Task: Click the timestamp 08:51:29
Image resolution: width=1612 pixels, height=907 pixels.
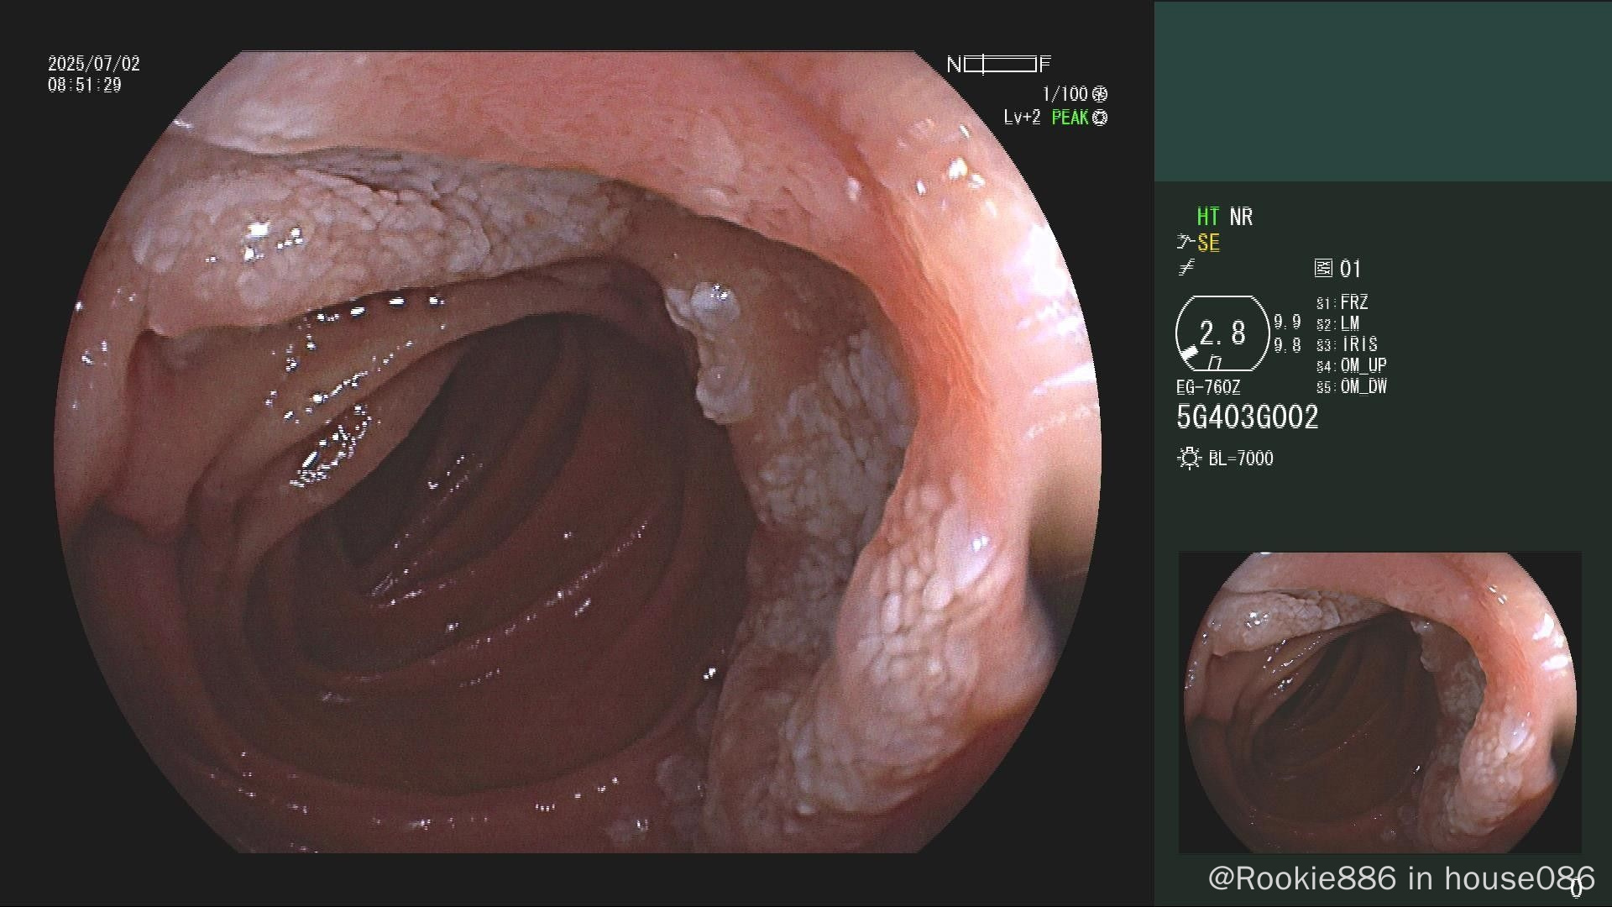Action: pyautogui.click(x=85, y=85)
